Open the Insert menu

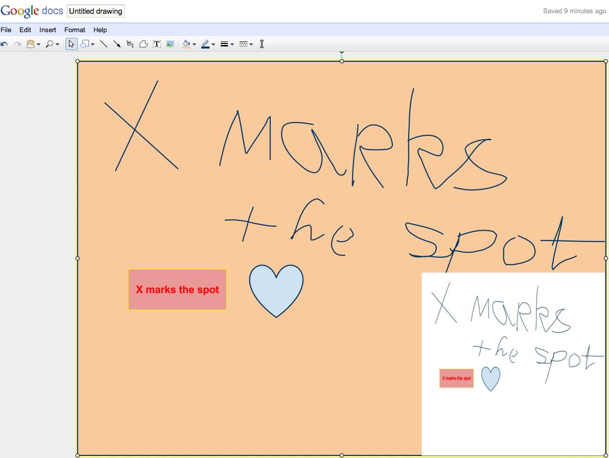click(48, 30)
